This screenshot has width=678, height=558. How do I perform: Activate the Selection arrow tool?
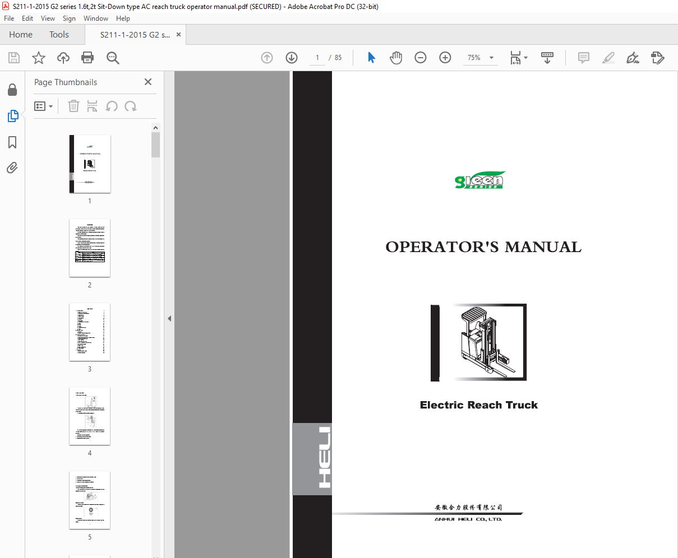[371, 58]
